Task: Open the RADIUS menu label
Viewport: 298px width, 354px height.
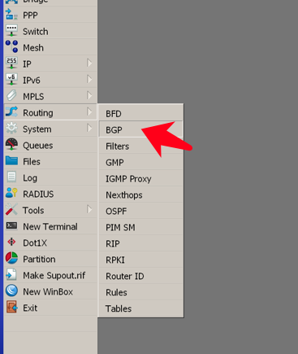Action: pyautogui.click(x=38, y=194)
